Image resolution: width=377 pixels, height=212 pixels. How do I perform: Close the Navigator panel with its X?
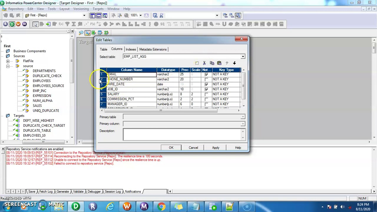(x=72, y=31)
